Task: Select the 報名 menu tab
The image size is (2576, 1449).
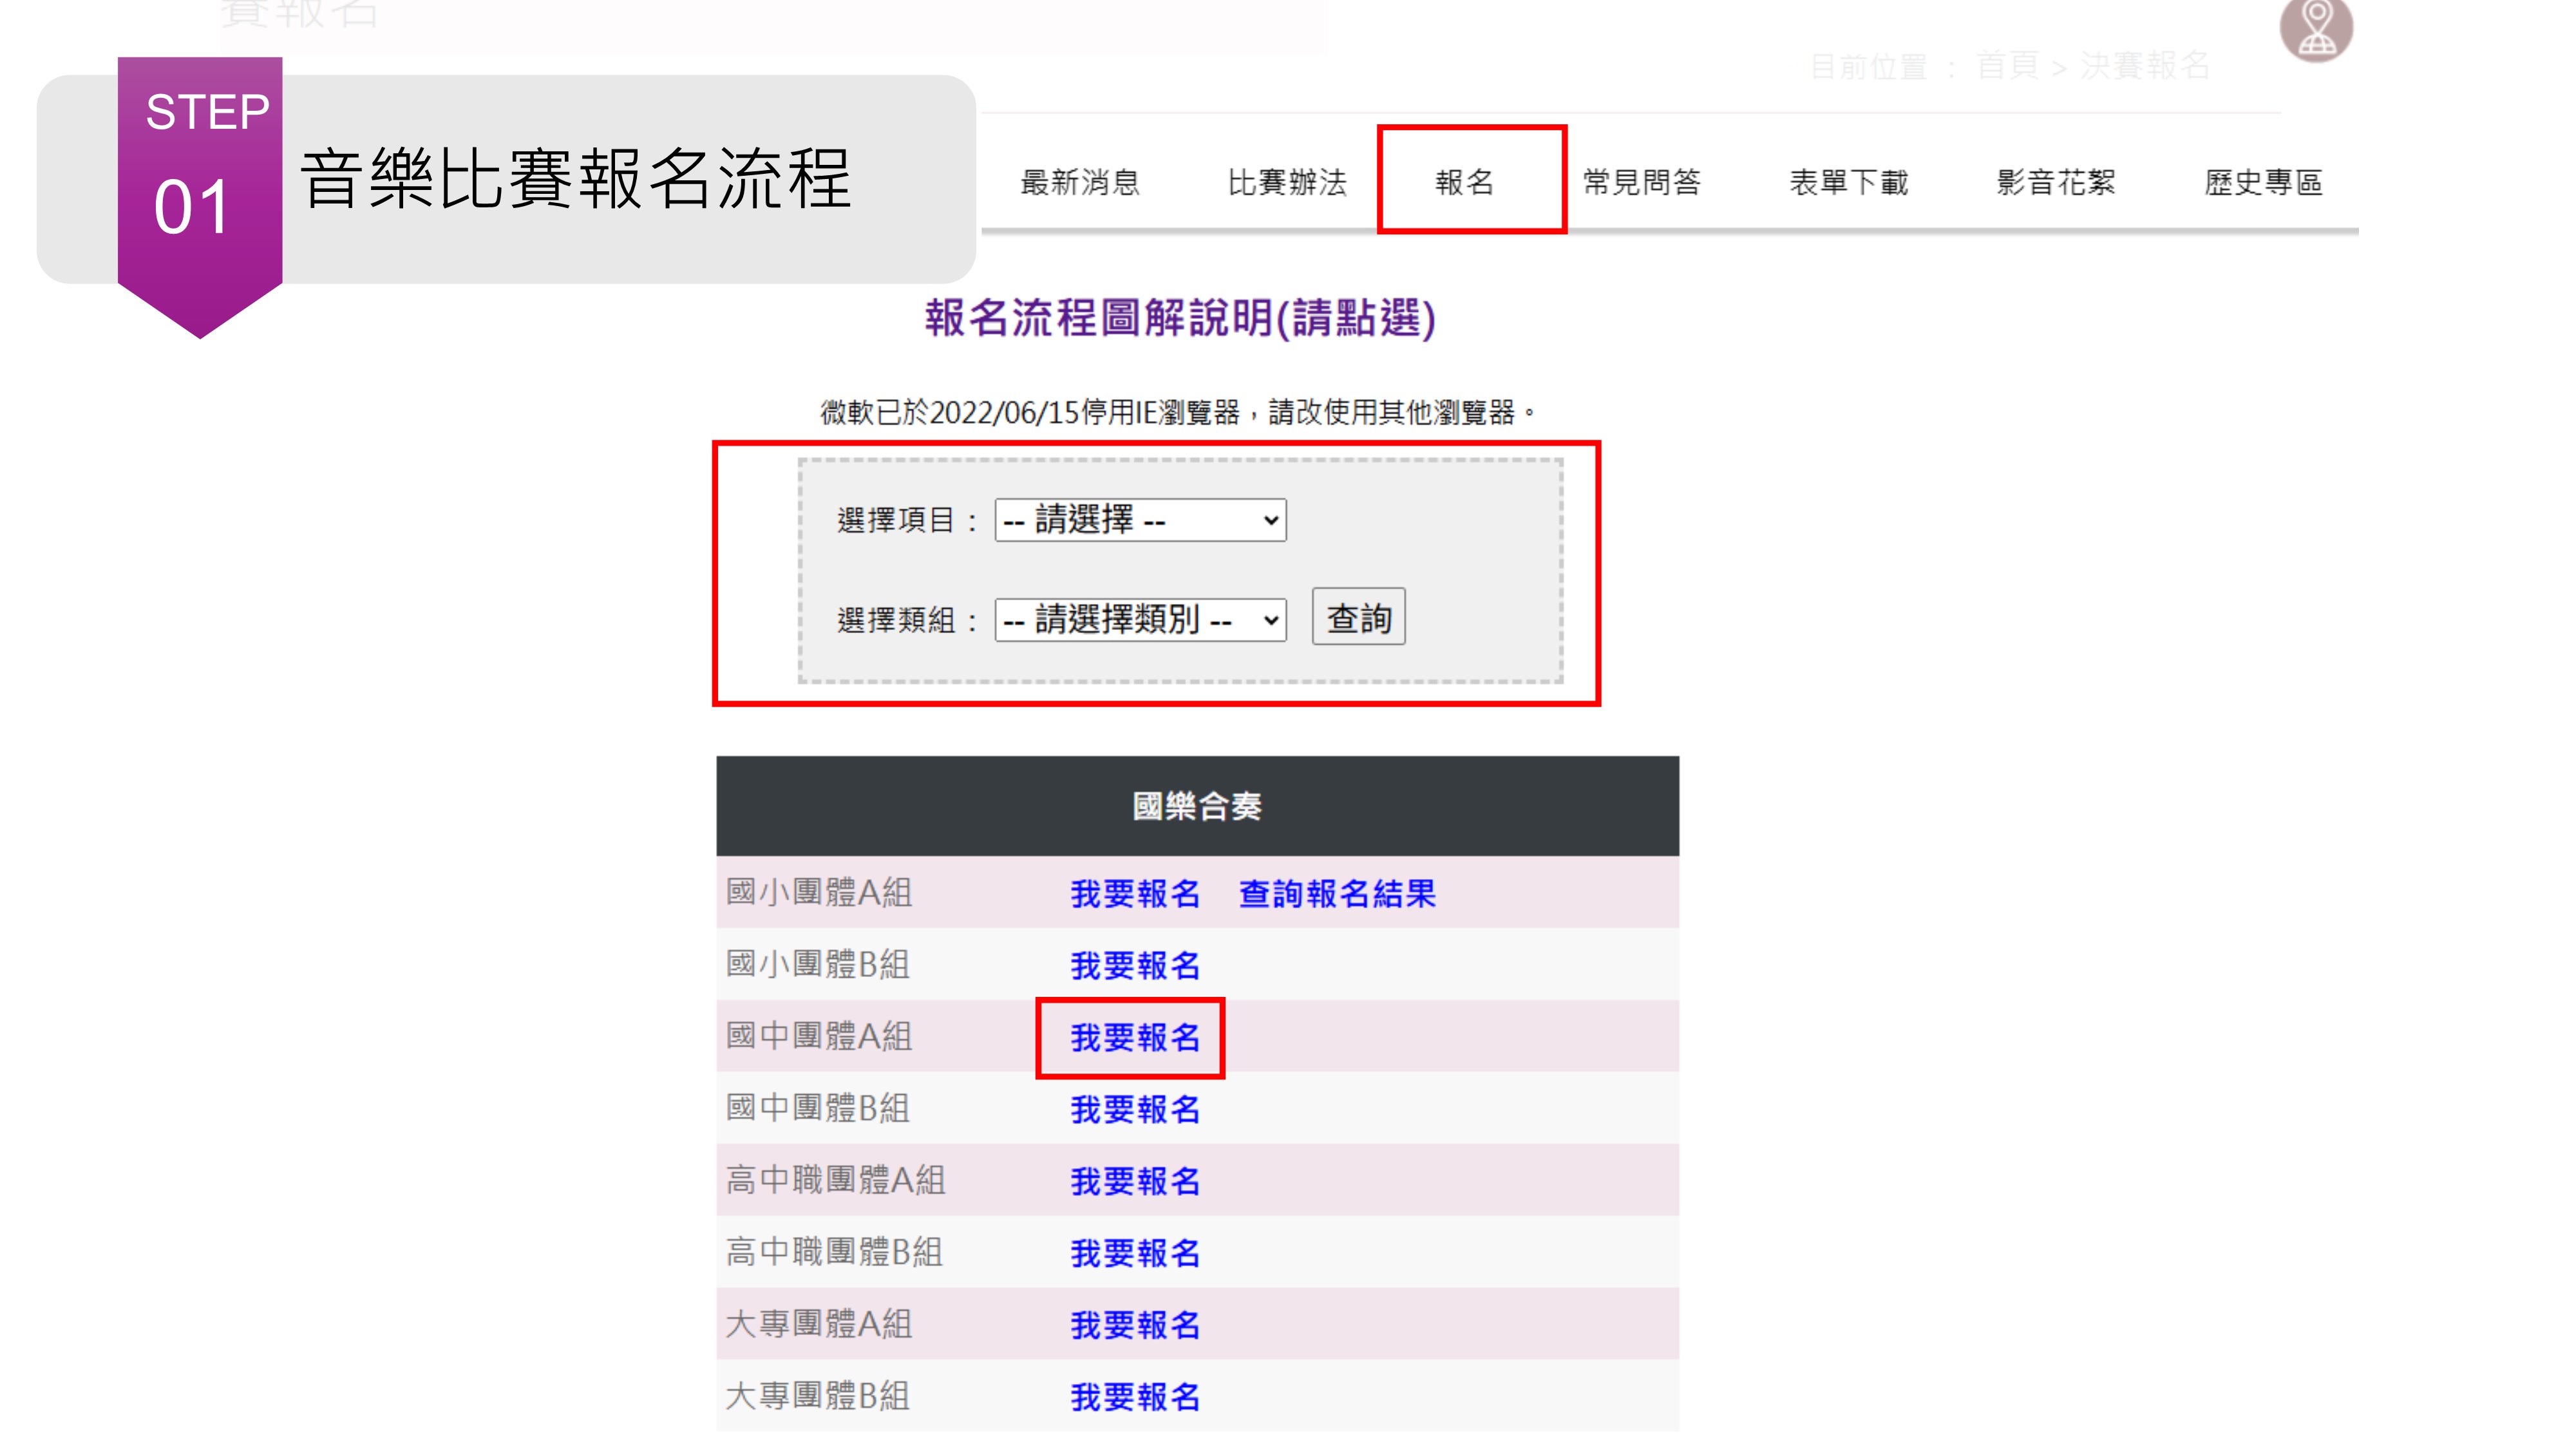Action: tap(1465, 182)
